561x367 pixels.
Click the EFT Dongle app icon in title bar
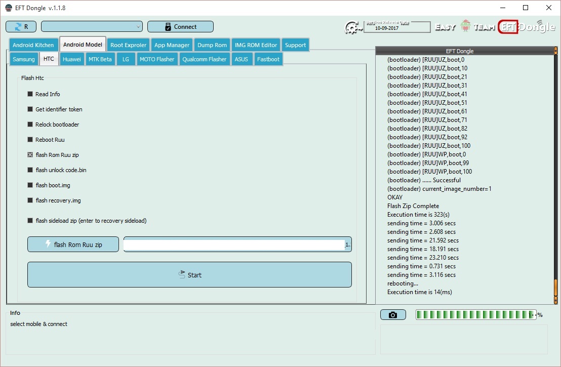coord(8,8)
